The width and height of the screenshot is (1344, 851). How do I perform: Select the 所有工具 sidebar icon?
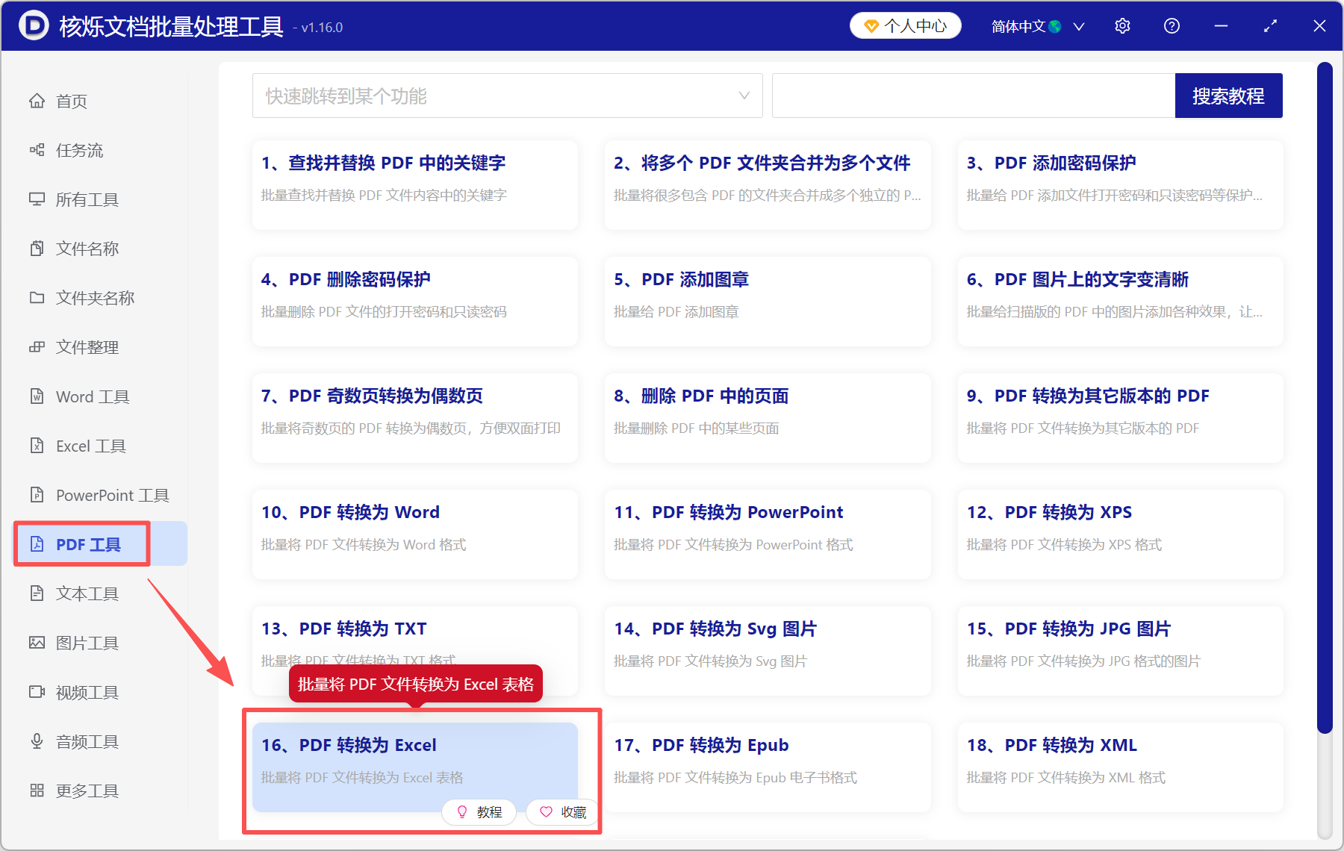84,199
